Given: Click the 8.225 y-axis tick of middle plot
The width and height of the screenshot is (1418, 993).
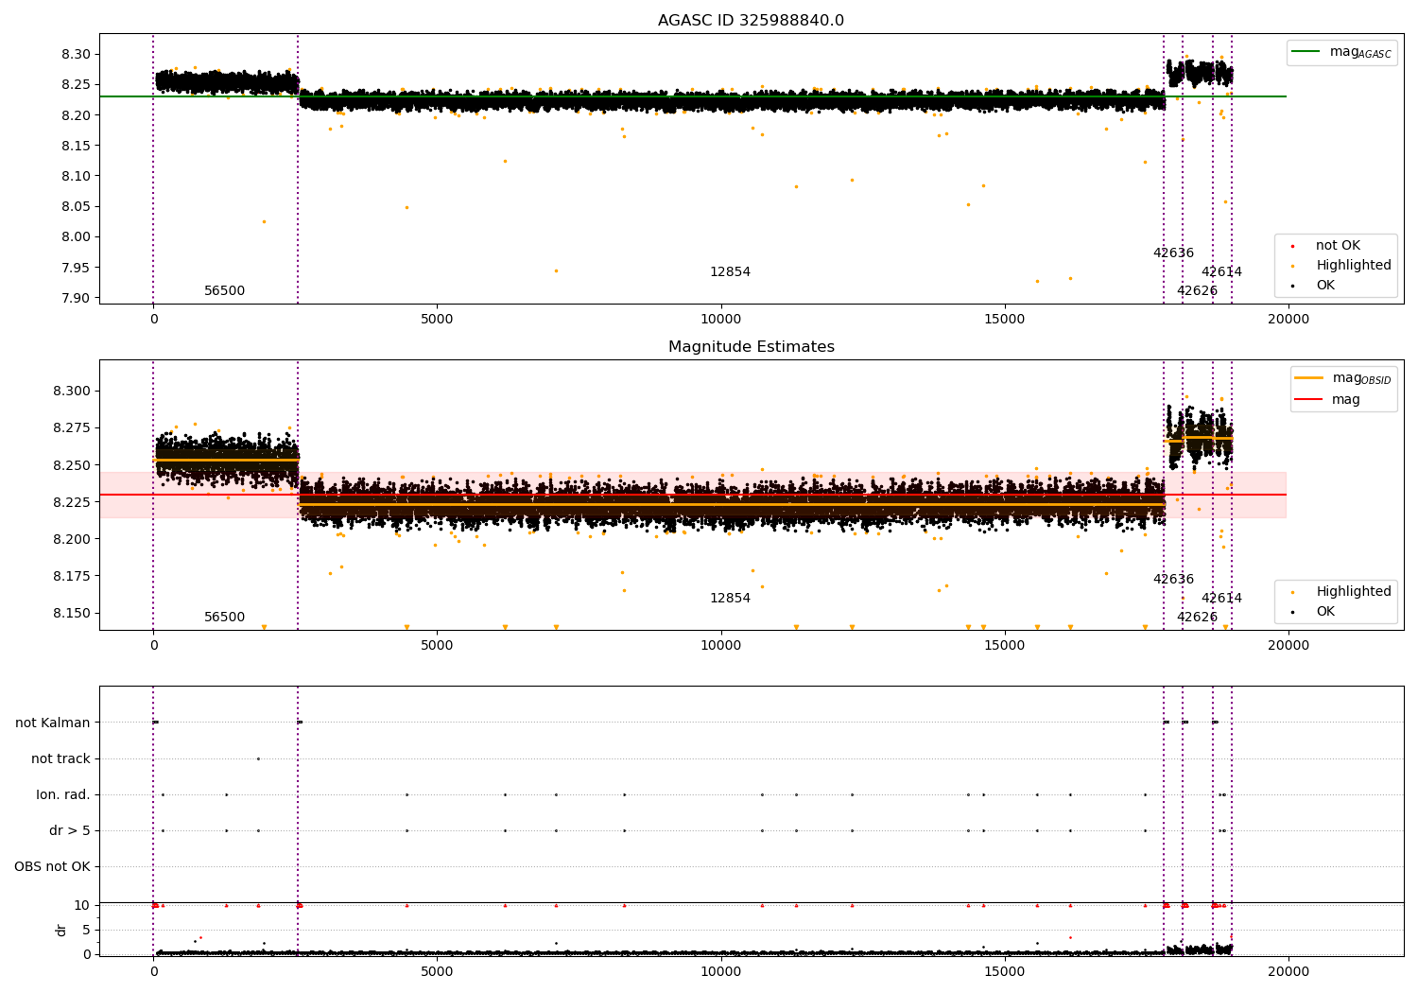Looking at the screenshot, I should coord(72,502).
